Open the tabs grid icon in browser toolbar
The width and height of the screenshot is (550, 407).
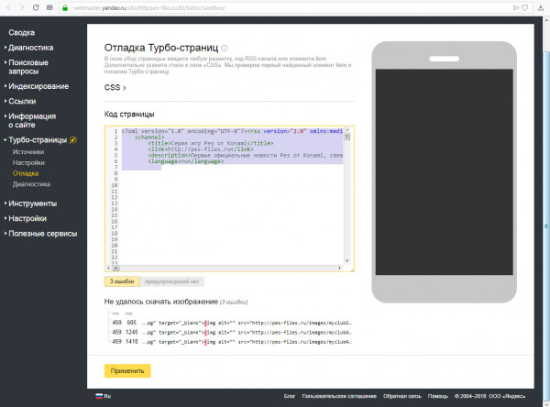(49, 7)
